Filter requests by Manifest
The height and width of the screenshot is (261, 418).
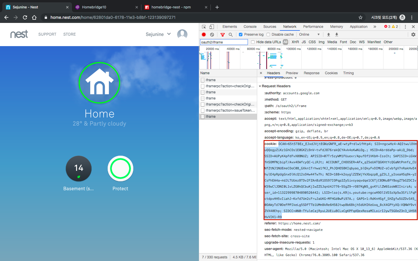pos(374,42)
